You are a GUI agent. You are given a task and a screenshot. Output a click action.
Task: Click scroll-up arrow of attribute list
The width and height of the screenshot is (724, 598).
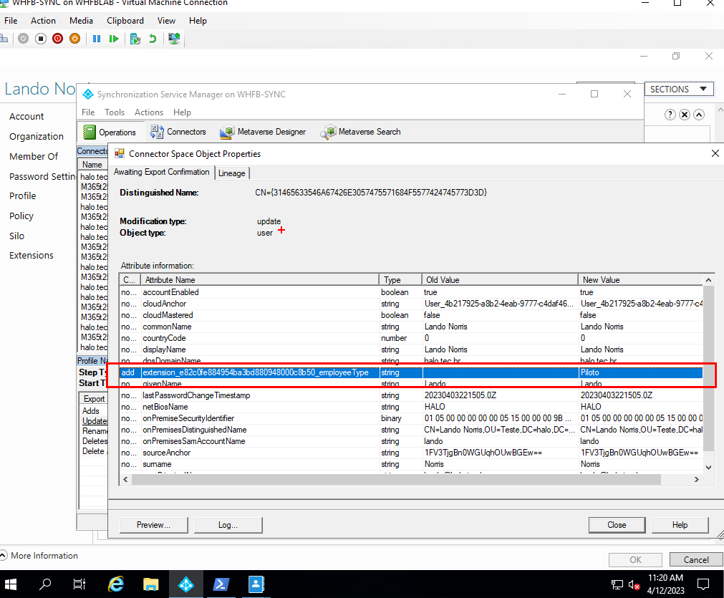tap(708, 280)
